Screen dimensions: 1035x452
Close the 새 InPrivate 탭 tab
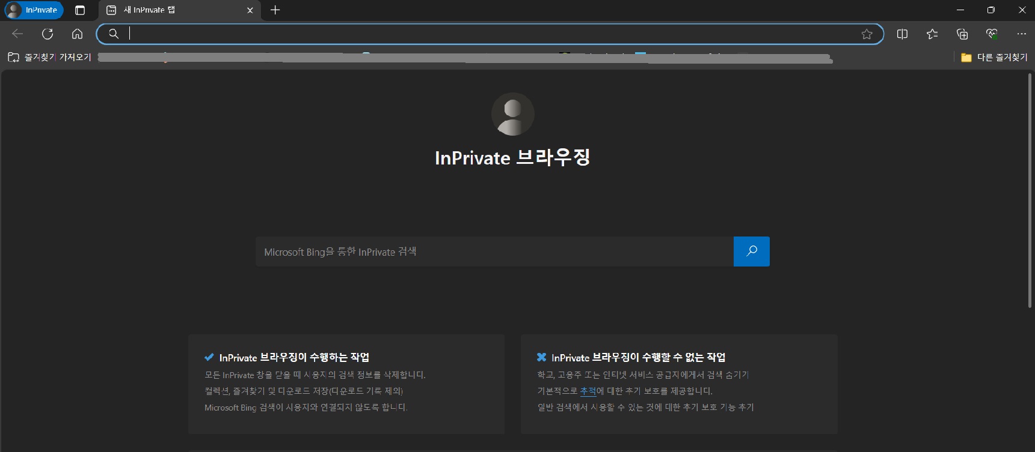[250, 10]
